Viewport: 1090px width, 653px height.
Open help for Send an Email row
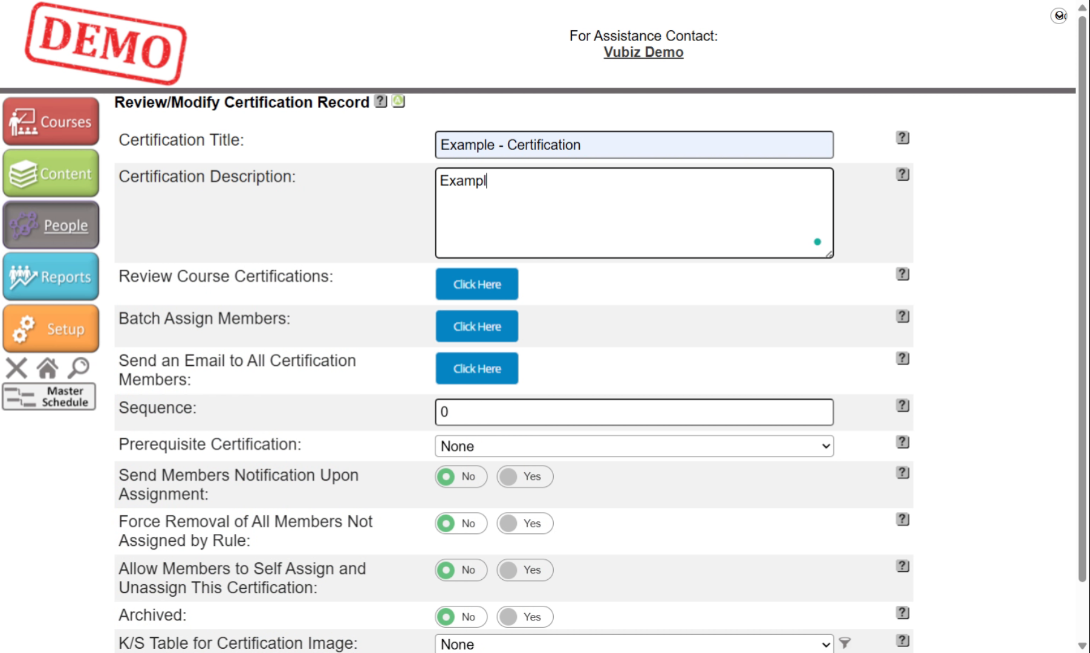[903, 359]
